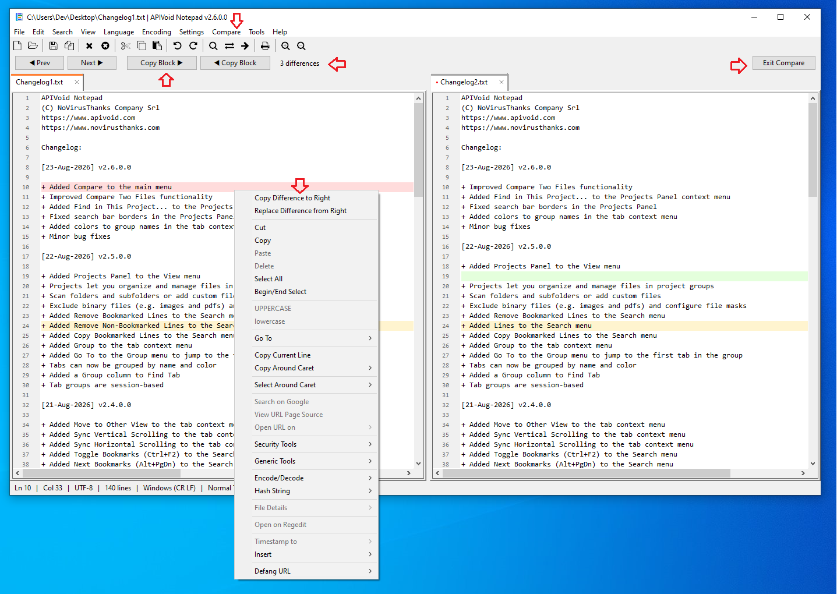
Task: Click the left pane vertical scrollbar thumb
Action: [418, 150]
